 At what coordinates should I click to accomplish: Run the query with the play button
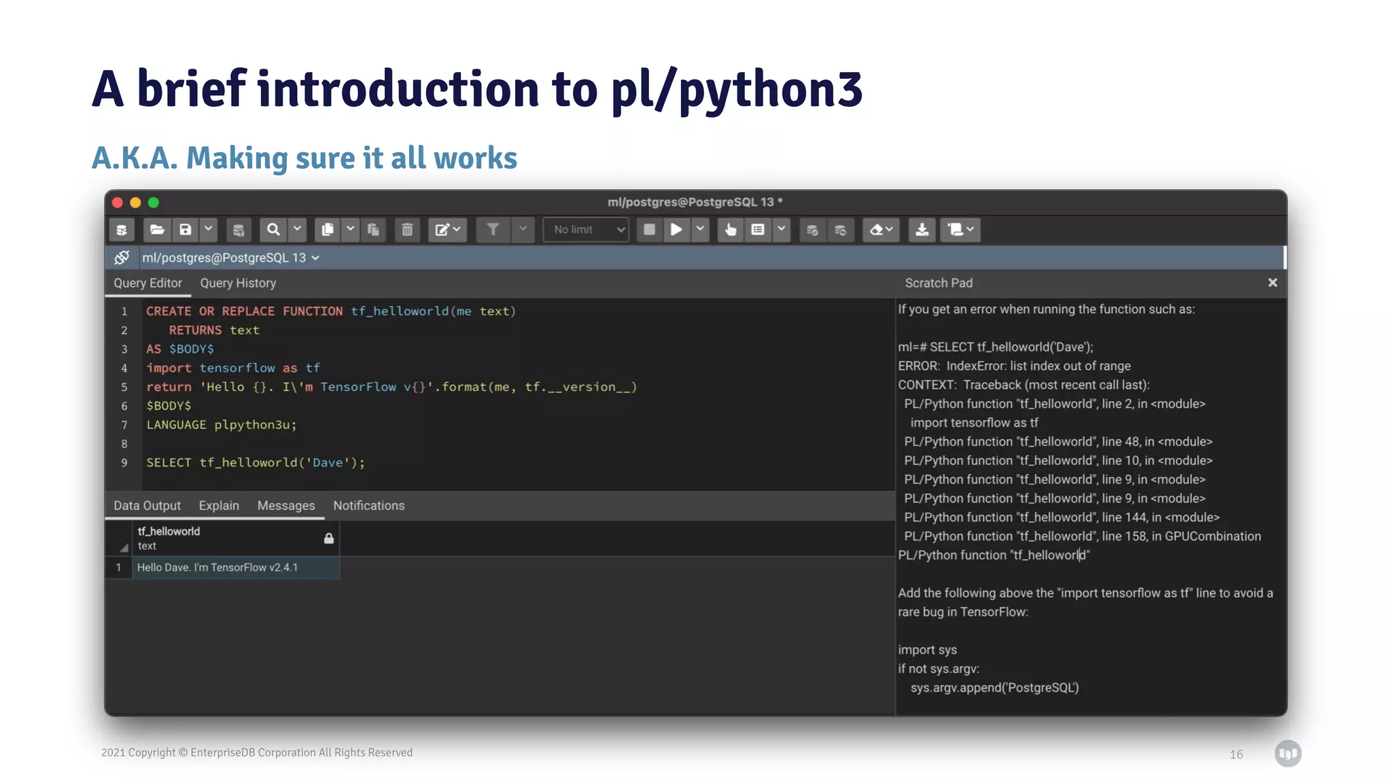click(x=676, y=230)
